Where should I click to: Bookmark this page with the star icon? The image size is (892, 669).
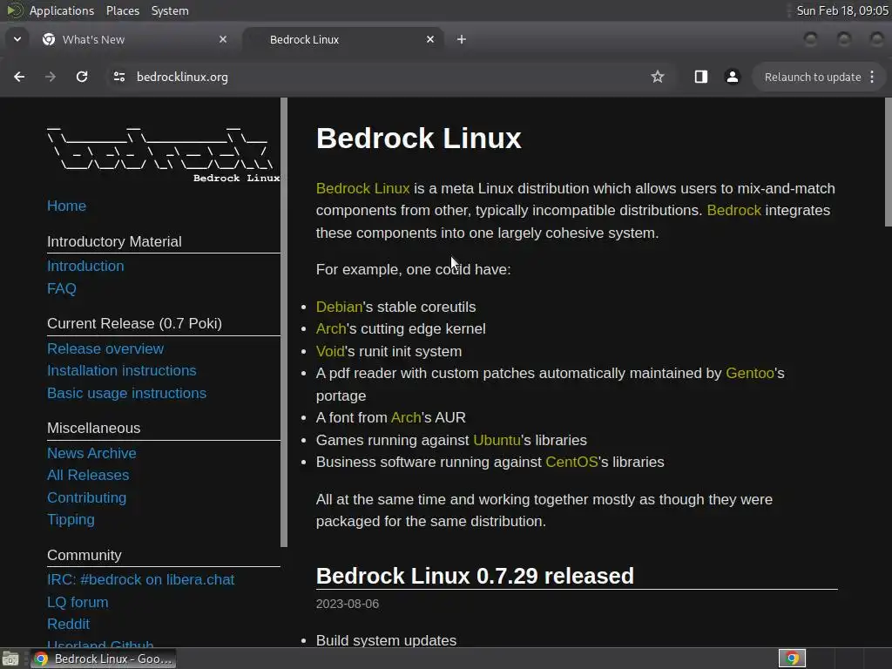click(x=658, y=77)
